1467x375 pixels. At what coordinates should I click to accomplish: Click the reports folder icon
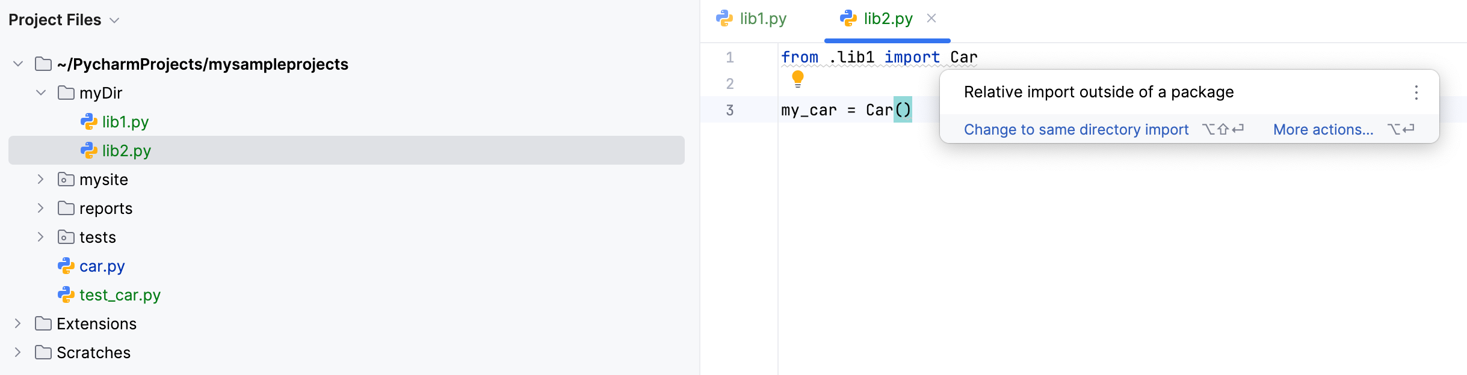tap(66, 208)
